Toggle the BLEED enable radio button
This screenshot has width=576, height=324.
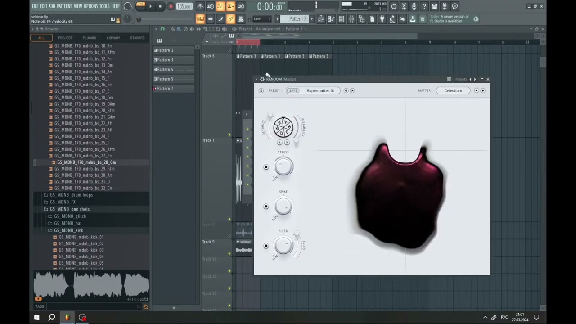(x=266, y=246)
